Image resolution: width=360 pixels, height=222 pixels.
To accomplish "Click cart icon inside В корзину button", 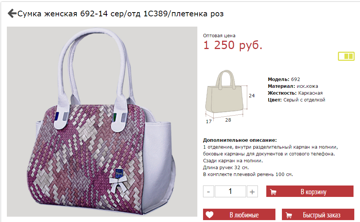I will 273,192.
